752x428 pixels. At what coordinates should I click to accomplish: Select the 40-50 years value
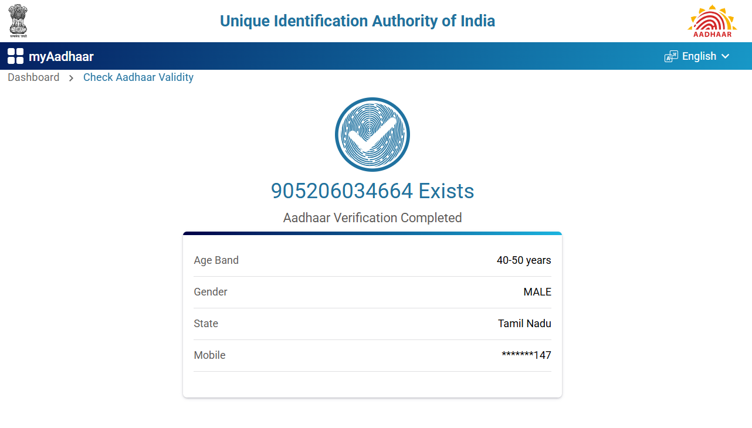coord(524,260)
